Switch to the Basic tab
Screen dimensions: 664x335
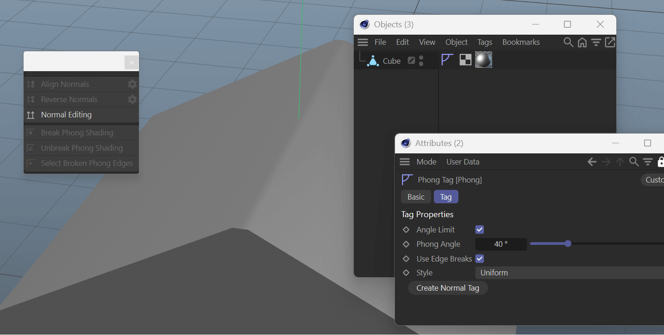point(416,197)
